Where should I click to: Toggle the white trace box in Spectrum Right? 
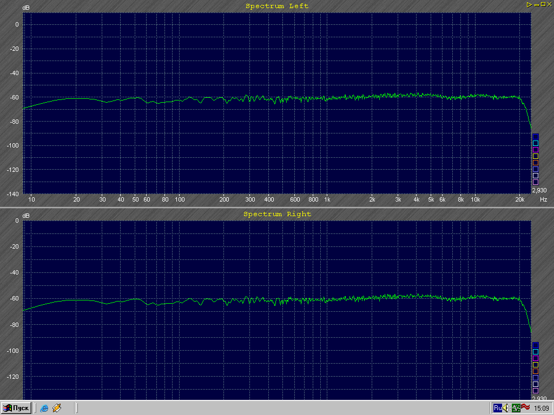[x=536, y=384]
